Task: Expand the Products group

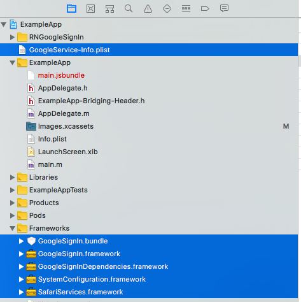Action: pos(13,203)
